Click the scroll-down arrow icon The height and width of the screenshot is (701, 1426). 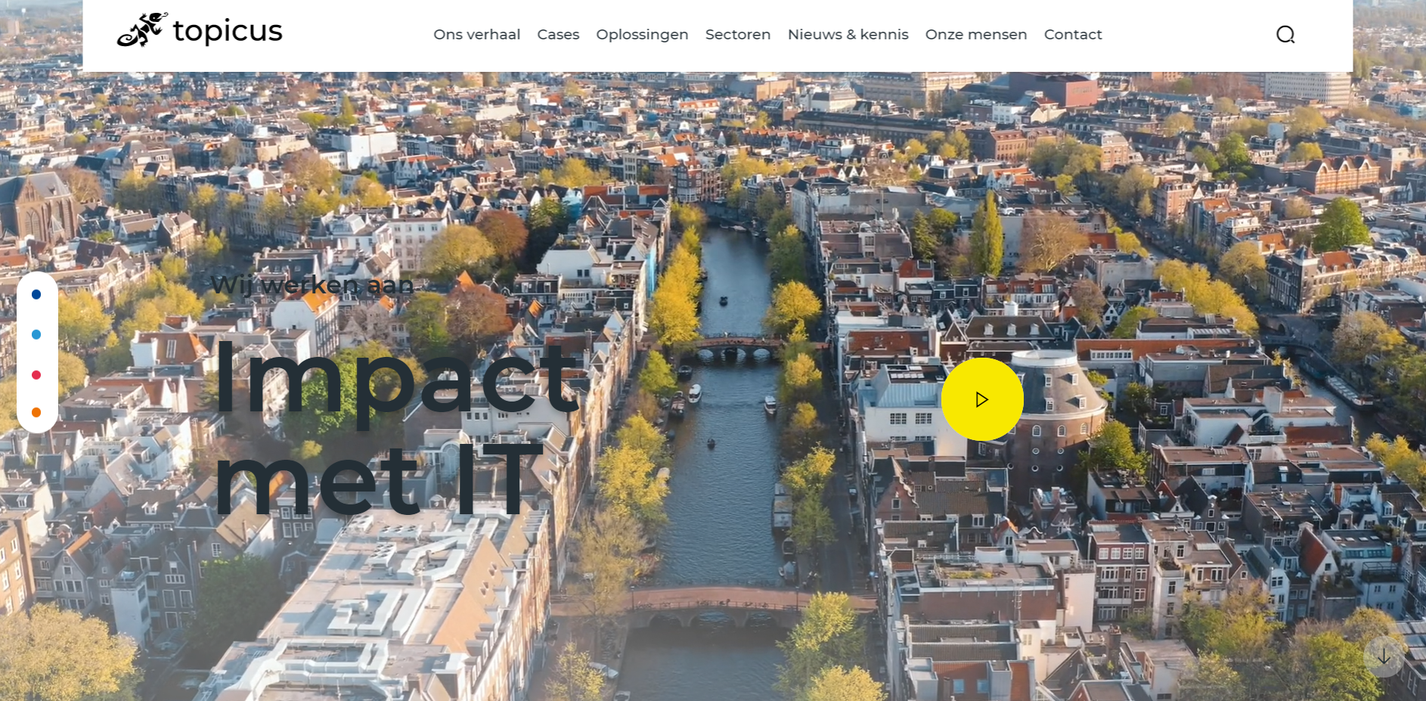pos(1383,657)
